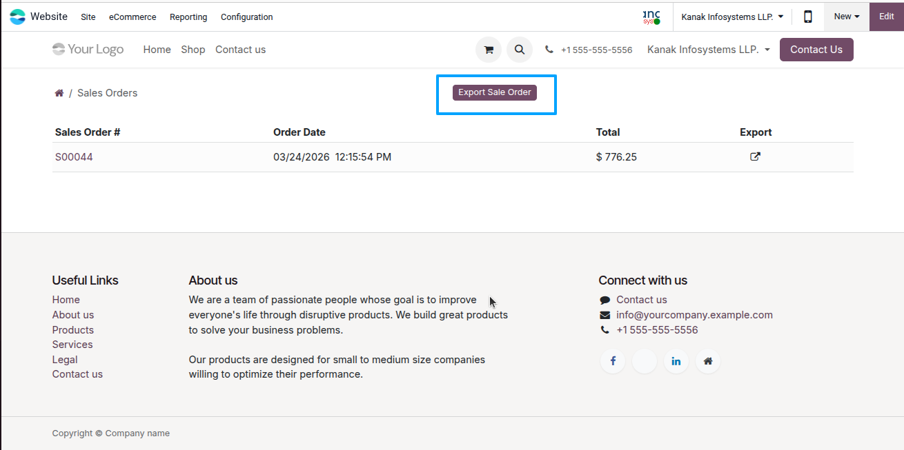Click the shopping cart icon
This screenshot has height=450, width=904.
click(x=489, y=50)
